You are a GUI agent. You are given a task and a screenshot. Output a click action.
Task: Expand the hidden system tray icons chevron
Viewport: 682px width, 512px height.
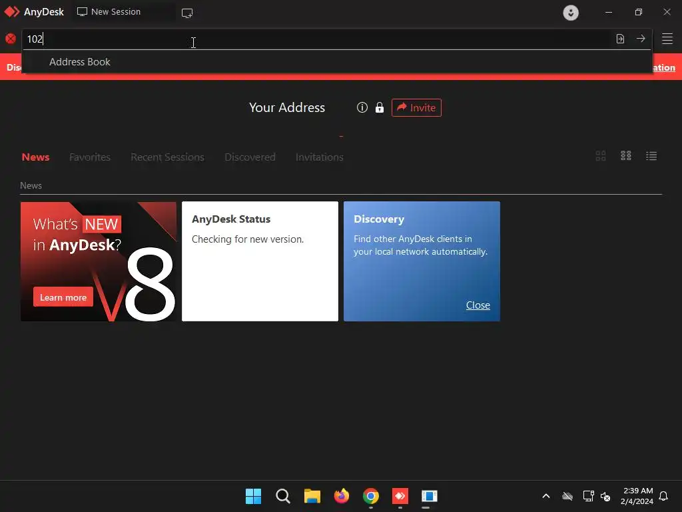(546, 496)
